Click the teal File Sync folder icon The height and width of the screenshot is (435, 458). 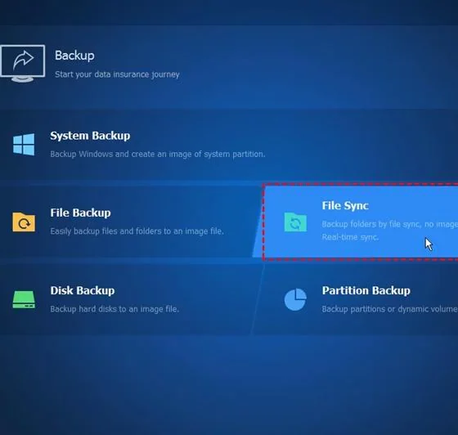point(295,222)
